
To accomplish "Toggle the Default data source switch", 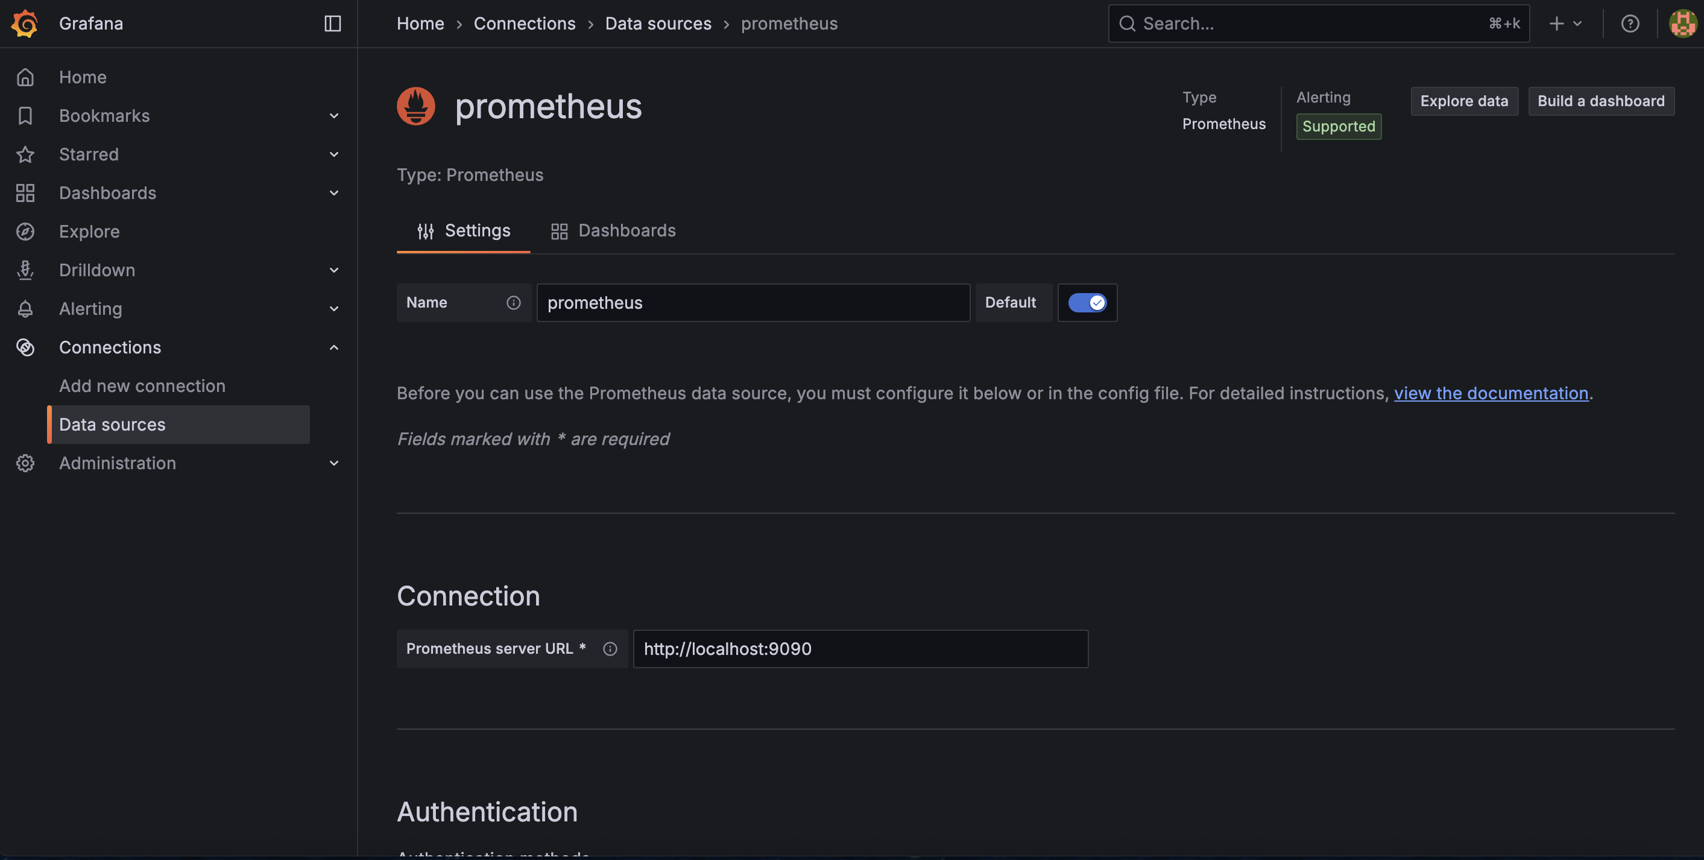I will pyautogui.click(x=1087, y=303).
